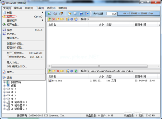Click the refresh icon in the local pane toolbar
This screenshot has width=162, height=119.
pyautogui.click(x=76, y=71)
